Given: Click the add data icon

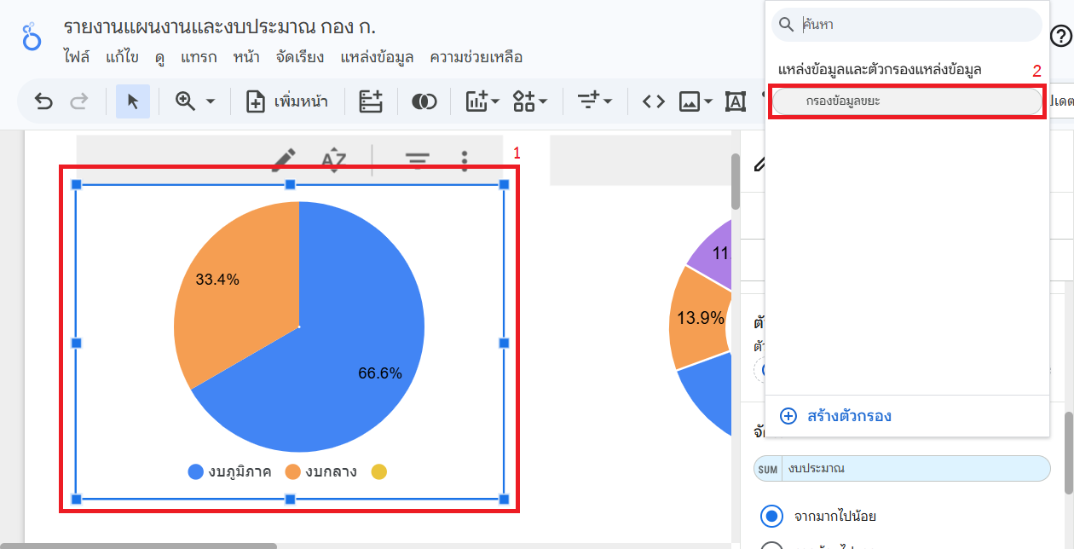Looking at the screenshot, I should 371,101.
